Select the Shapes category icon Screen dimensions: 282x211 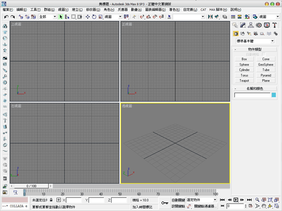tap(242, 34)
